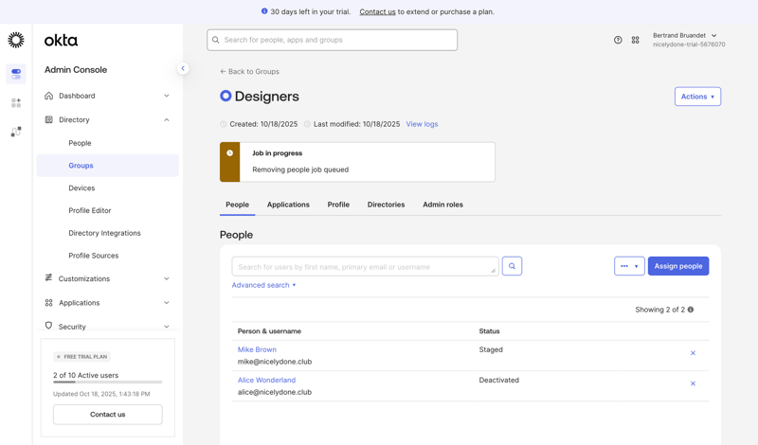The image size is (758, 445).
Task: Open the apps grid sparkle icon in rail
Action: (16, 103)
